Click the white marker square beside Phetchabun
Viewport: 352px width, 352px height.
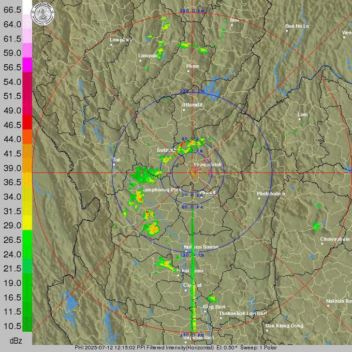click(x=259, y=198)
